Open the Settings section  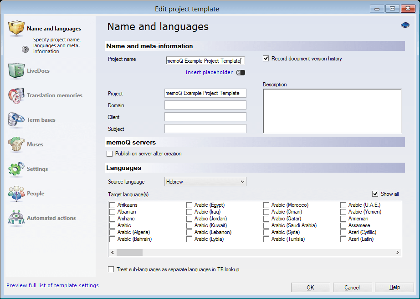click(37, 169)
